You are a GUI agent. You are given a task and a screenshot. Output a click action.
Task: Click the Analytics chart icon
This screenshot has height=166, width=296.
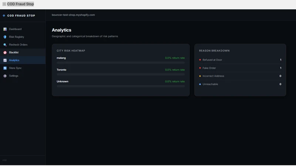click(5, 60)
